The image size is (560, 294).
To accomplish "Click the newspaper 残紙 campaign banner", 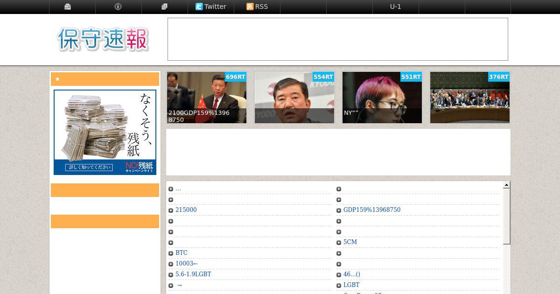I will click(x=105, y=132).
